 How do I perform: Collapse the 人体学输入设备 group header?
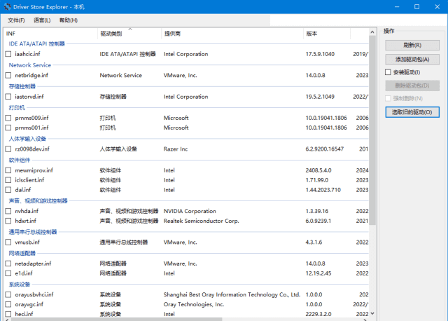(x=27, y=139)
